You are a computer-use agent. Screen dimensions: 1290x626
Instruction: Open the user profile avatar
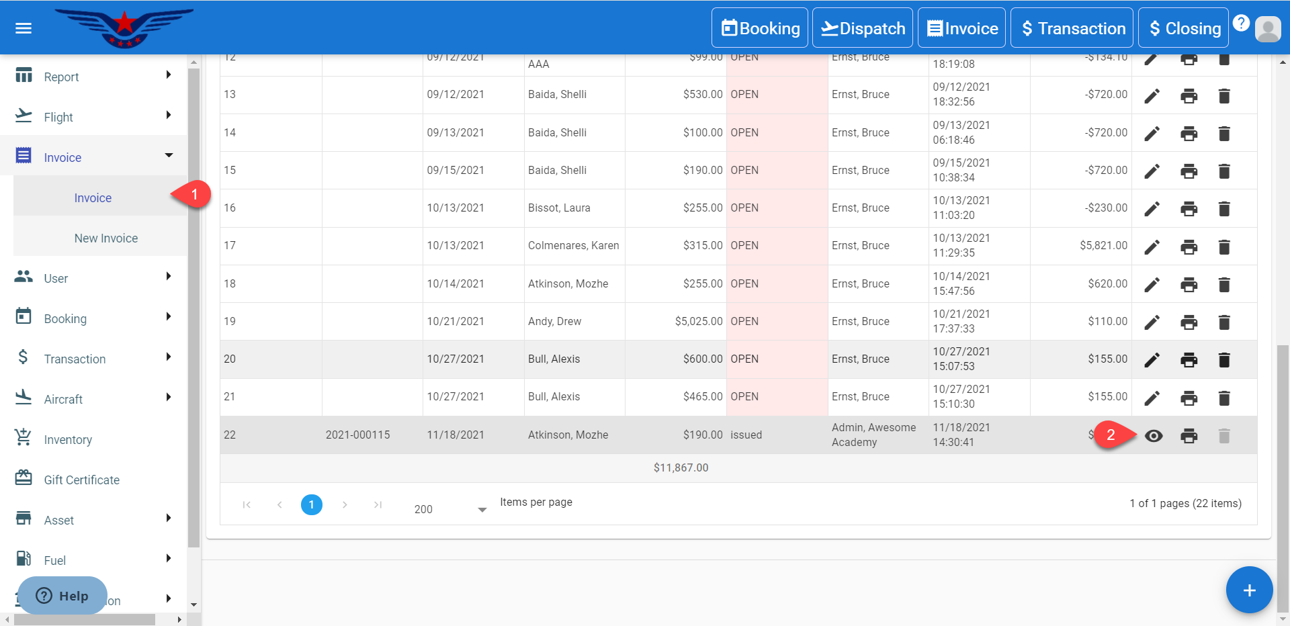coord(1268,29)
